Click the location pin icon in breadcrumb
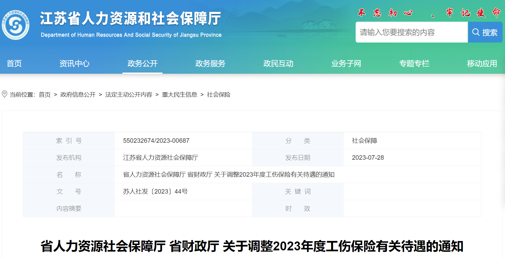The image size is (505, 259). [x=4, y=94]
